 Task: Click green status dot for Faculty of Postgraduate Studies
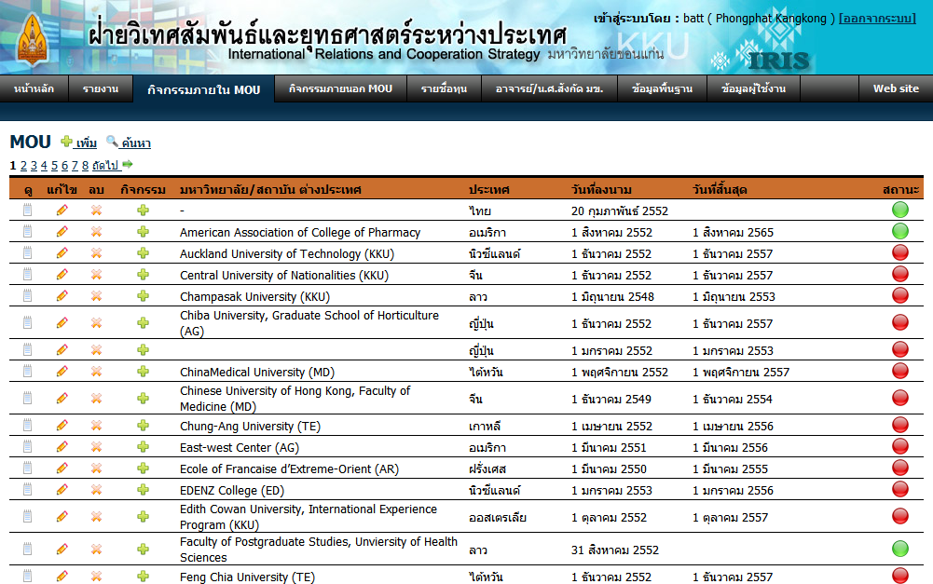point(900,549)
